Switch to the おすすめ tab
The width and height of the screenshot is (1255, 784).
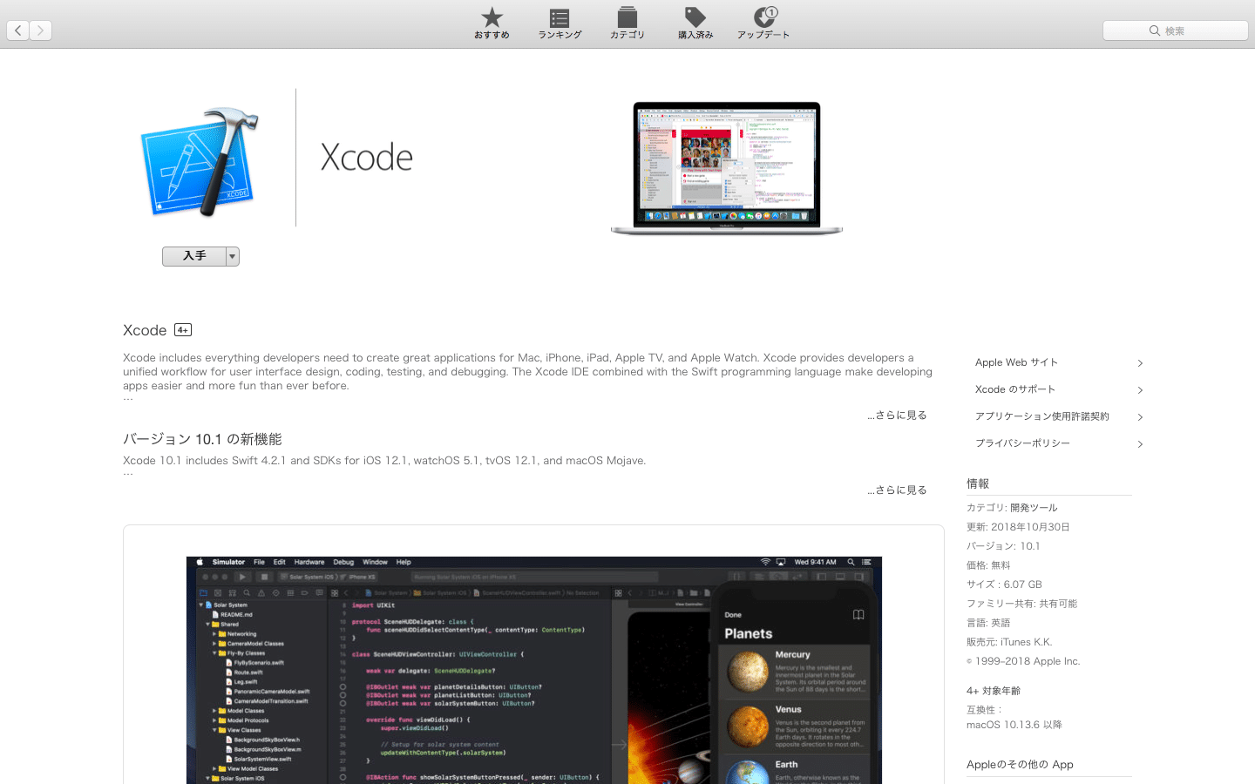pos(491,23)
